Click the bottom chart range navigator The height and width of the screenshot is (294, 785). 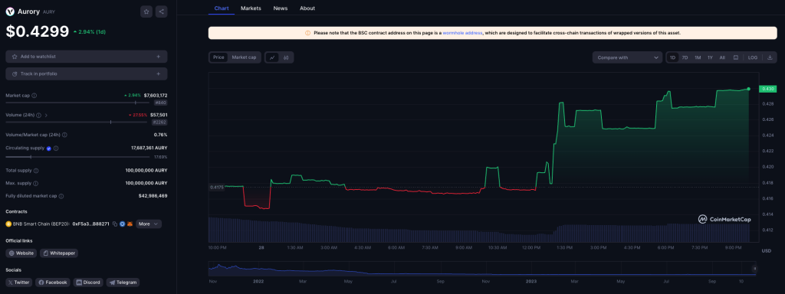(x=482, y=269)
